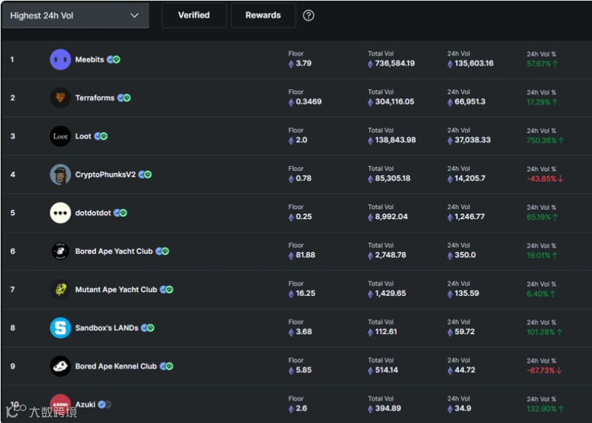Click the Sandbox's LANDs avatar

tap(60, 328)
